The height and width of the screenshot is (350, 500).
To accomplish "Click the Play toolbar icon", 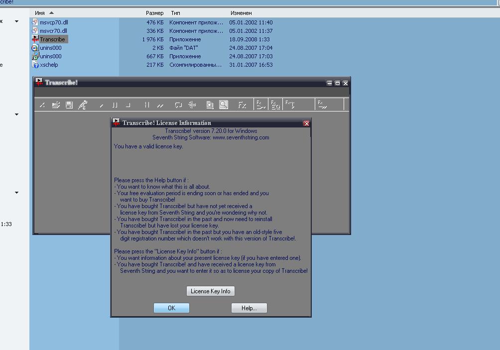I will [x=102, y=105].
